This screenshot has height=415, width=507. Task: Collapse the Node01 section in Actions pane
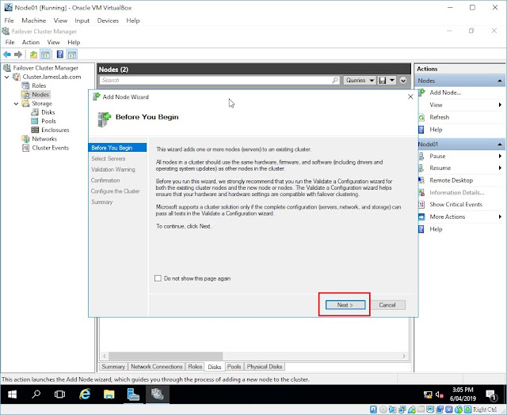[500, 144]
